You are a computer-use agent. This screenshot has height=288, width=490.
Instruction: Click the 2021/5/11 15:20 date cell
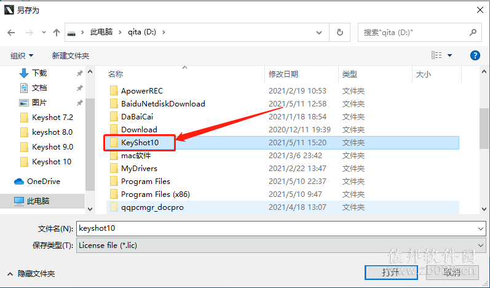297,143
